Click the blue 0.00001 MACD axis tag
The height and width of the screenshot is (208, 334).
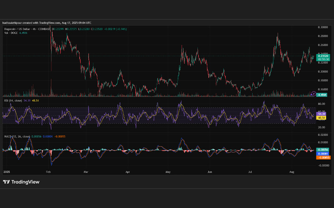pos(322,154)
